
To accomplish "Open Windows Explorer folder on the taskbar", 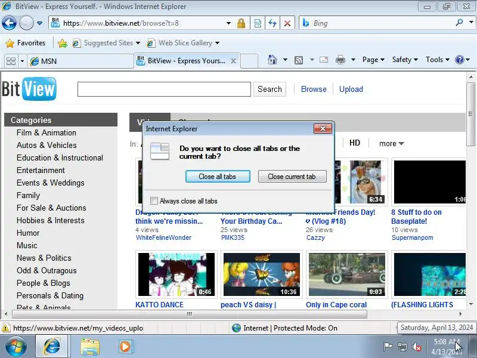I will tap(90, 347).
